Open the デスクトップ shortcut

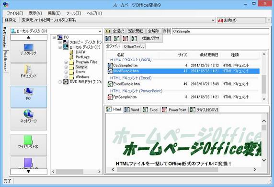point(29,52)
